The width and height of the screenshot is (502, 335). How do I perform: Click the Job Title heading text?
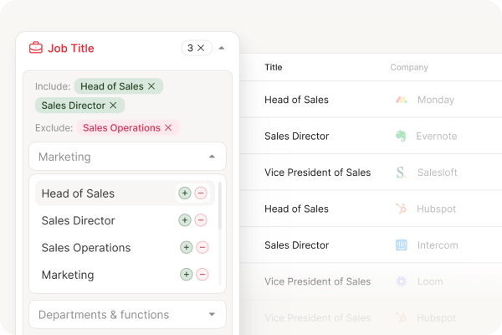coord(71,48)
